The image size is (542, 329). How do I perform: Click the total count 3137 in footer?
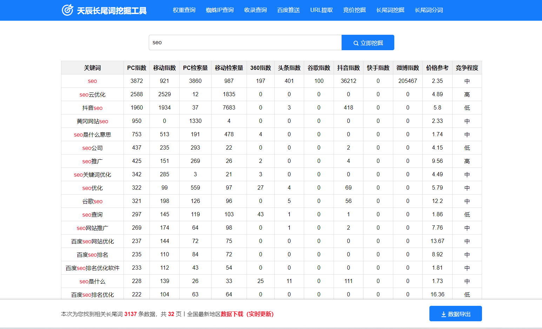click(131, 314)
